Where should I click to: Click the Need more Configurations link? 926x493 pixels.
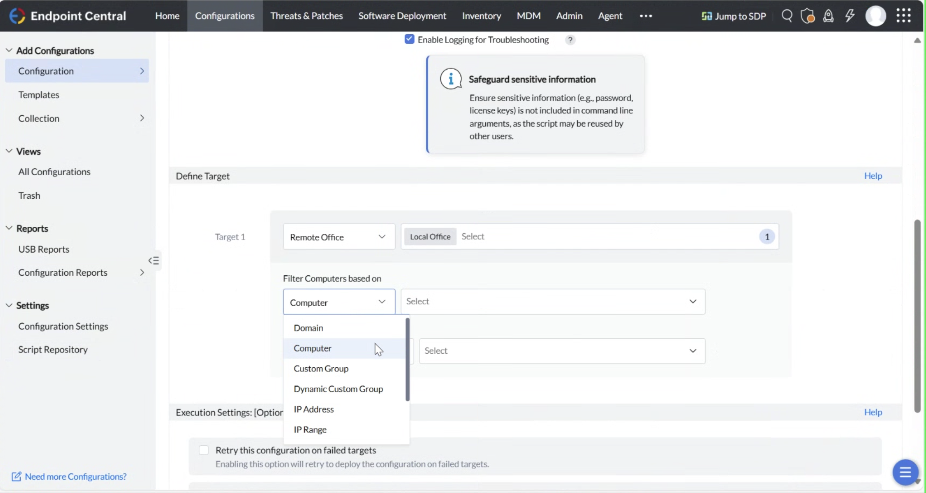[x=75, y=477]
